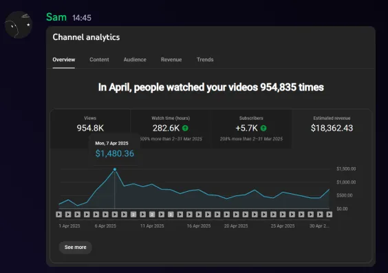Click the 16 Apr 2025 date label
This screenshot has height=273, width=388.
pyautogui.click(x=199, y=226)
